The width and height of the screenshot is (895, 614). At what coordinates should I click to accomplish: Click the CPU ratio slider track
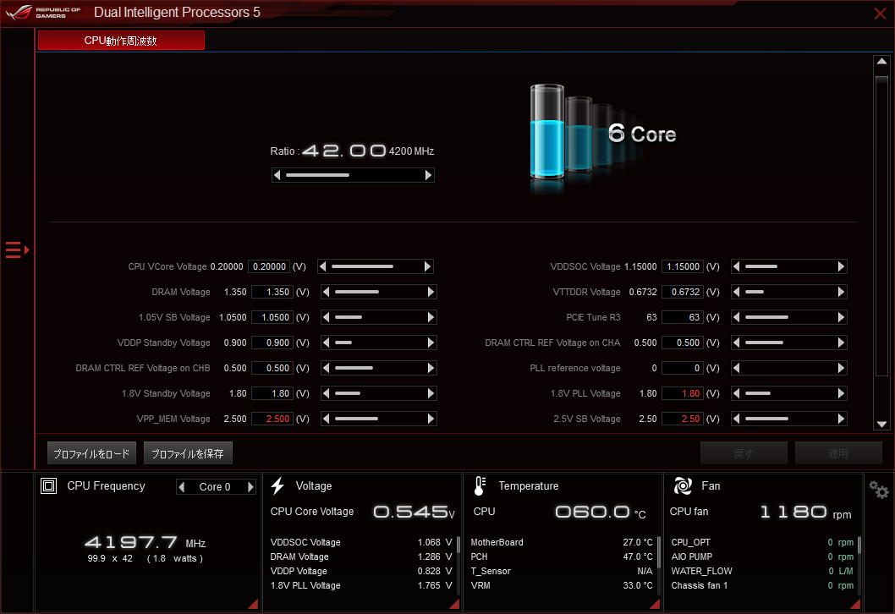point(353,175)
